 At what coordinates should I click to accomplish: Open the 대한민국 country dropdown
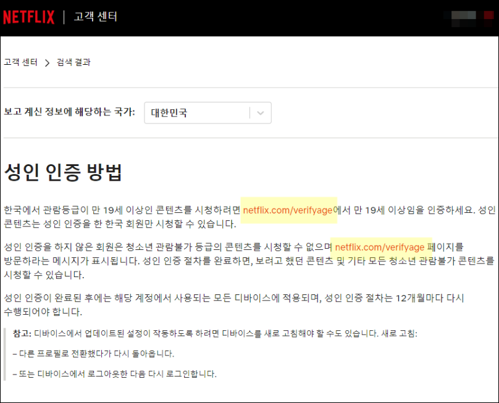[208, 112]
